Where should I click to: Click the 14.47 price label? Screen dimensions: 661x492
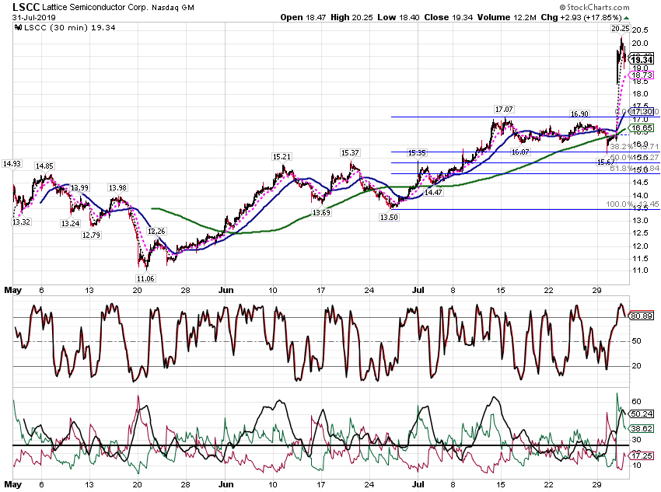pyautogui.click(x=433, y=192)
